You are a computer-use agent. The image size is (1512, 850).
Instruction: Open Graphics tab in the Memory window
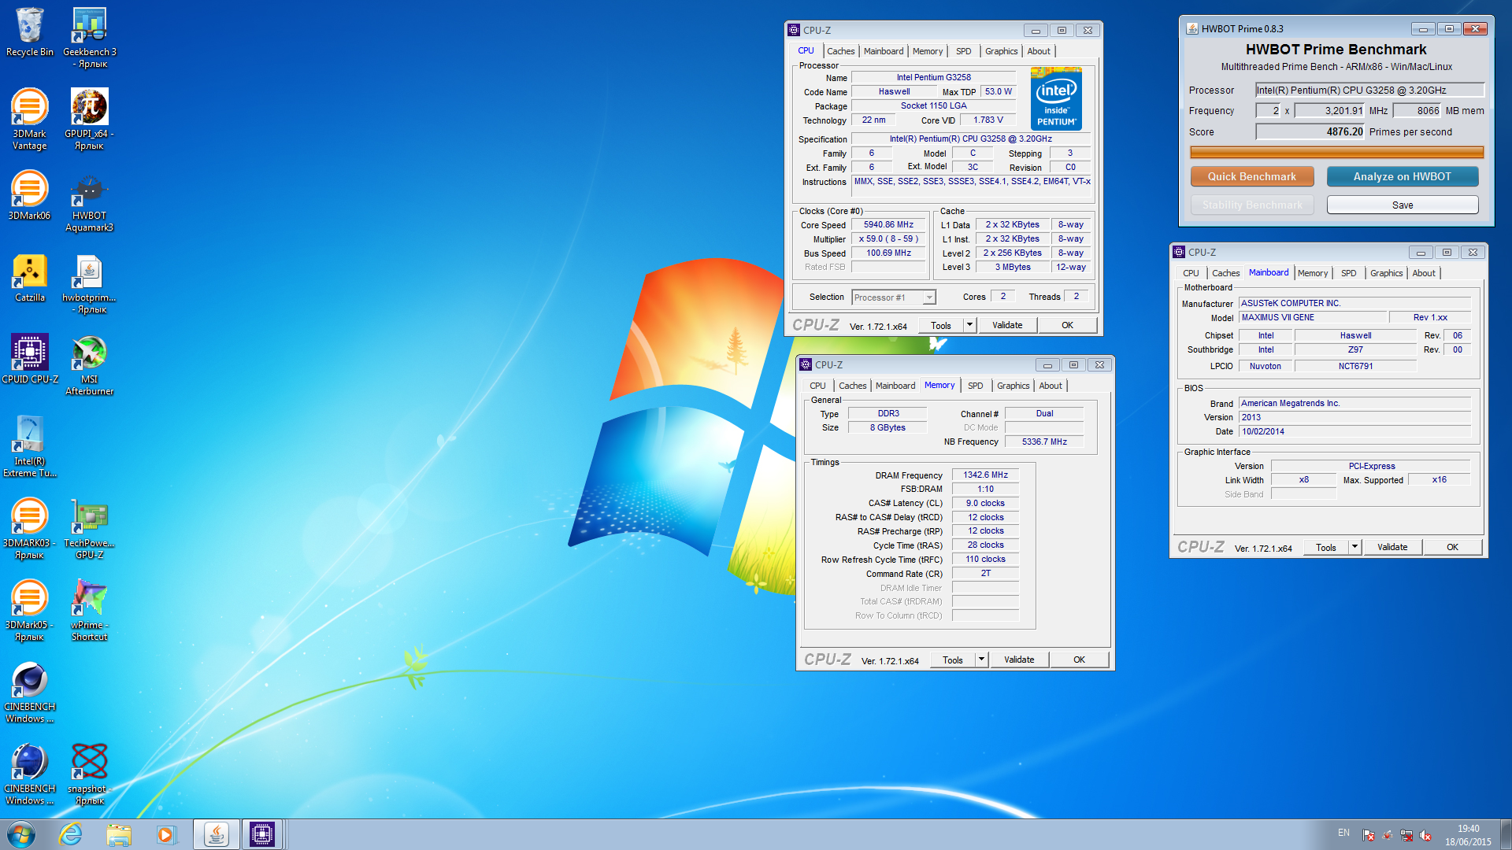click(x=1013, y=386)
